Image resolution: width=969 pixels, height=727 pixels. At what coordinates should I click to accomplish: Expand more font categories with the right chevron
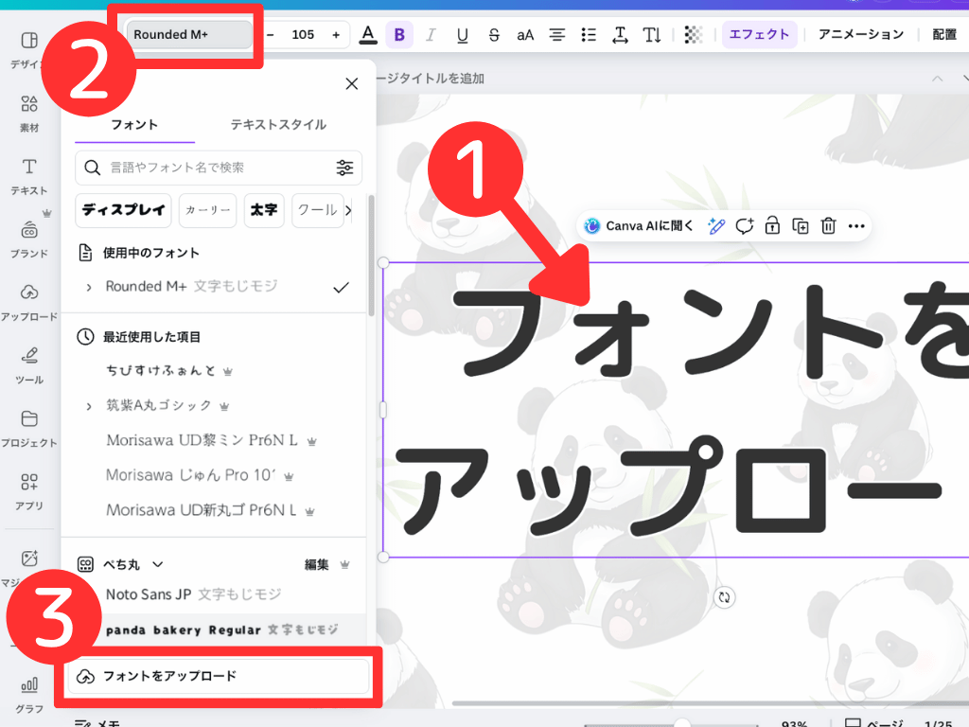[349, 210]
